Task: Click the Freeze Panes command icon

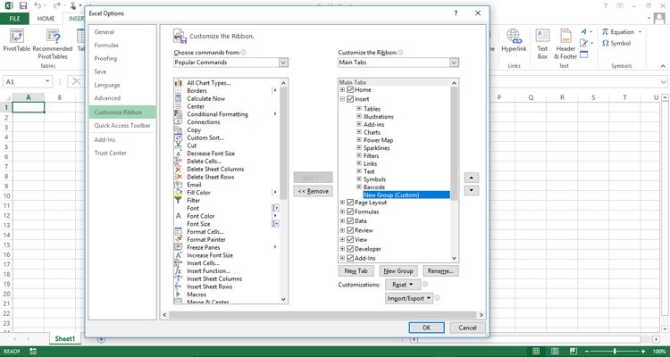Action: pos(179,247)
